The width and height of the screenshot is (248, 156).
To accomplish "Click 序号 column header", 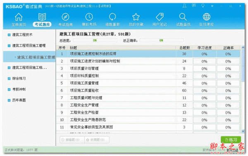I will 62,48.
